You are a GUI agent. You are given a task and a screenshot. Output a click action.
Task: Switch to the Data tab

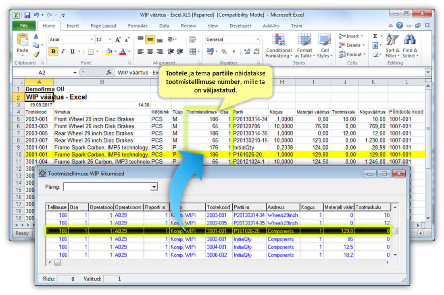pos(164,26)
